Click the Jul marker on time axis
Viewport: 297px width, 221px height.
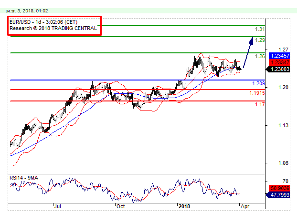coord(58,206)
